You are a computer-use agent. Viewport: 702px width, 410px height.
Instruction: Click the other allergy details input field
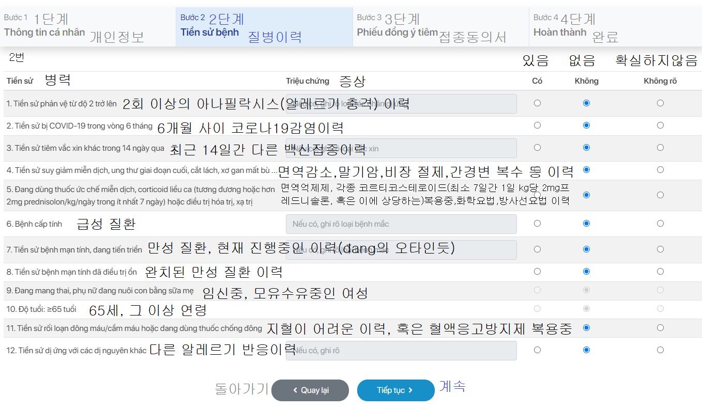(401, 350)
